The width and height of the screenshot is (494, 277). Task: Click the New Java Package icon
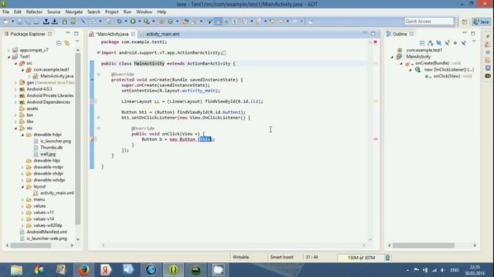(161, 22)
